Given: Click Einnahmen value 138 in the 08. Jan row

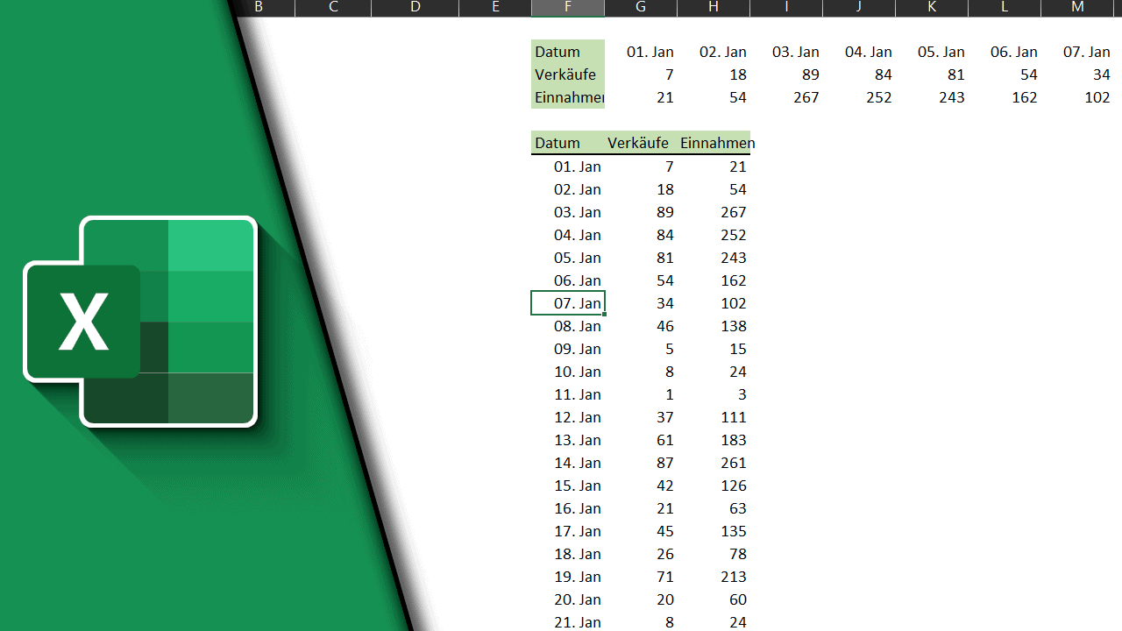Looking at the screenshot, I should (733, 326).
